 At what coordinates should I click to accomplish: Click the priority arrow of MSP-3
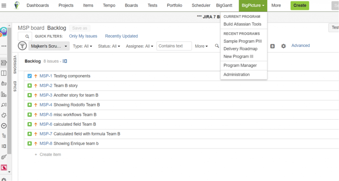[36, 95]
